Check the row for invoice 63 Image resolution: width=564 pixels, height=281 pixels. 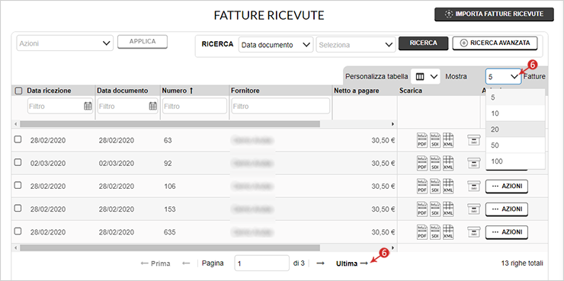coord(18,140)
